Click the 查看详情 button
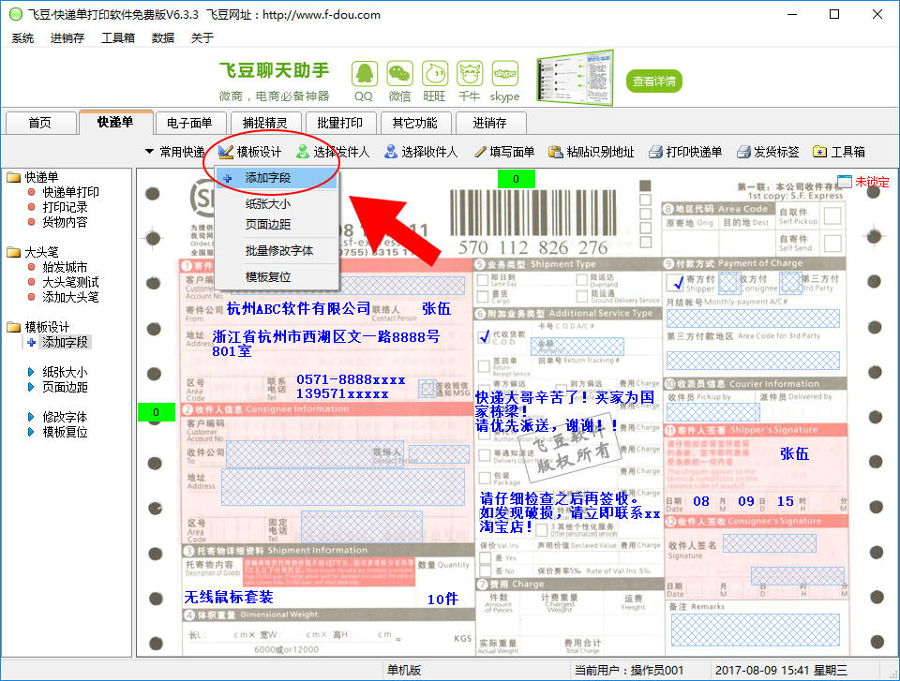 coord(653,81)
